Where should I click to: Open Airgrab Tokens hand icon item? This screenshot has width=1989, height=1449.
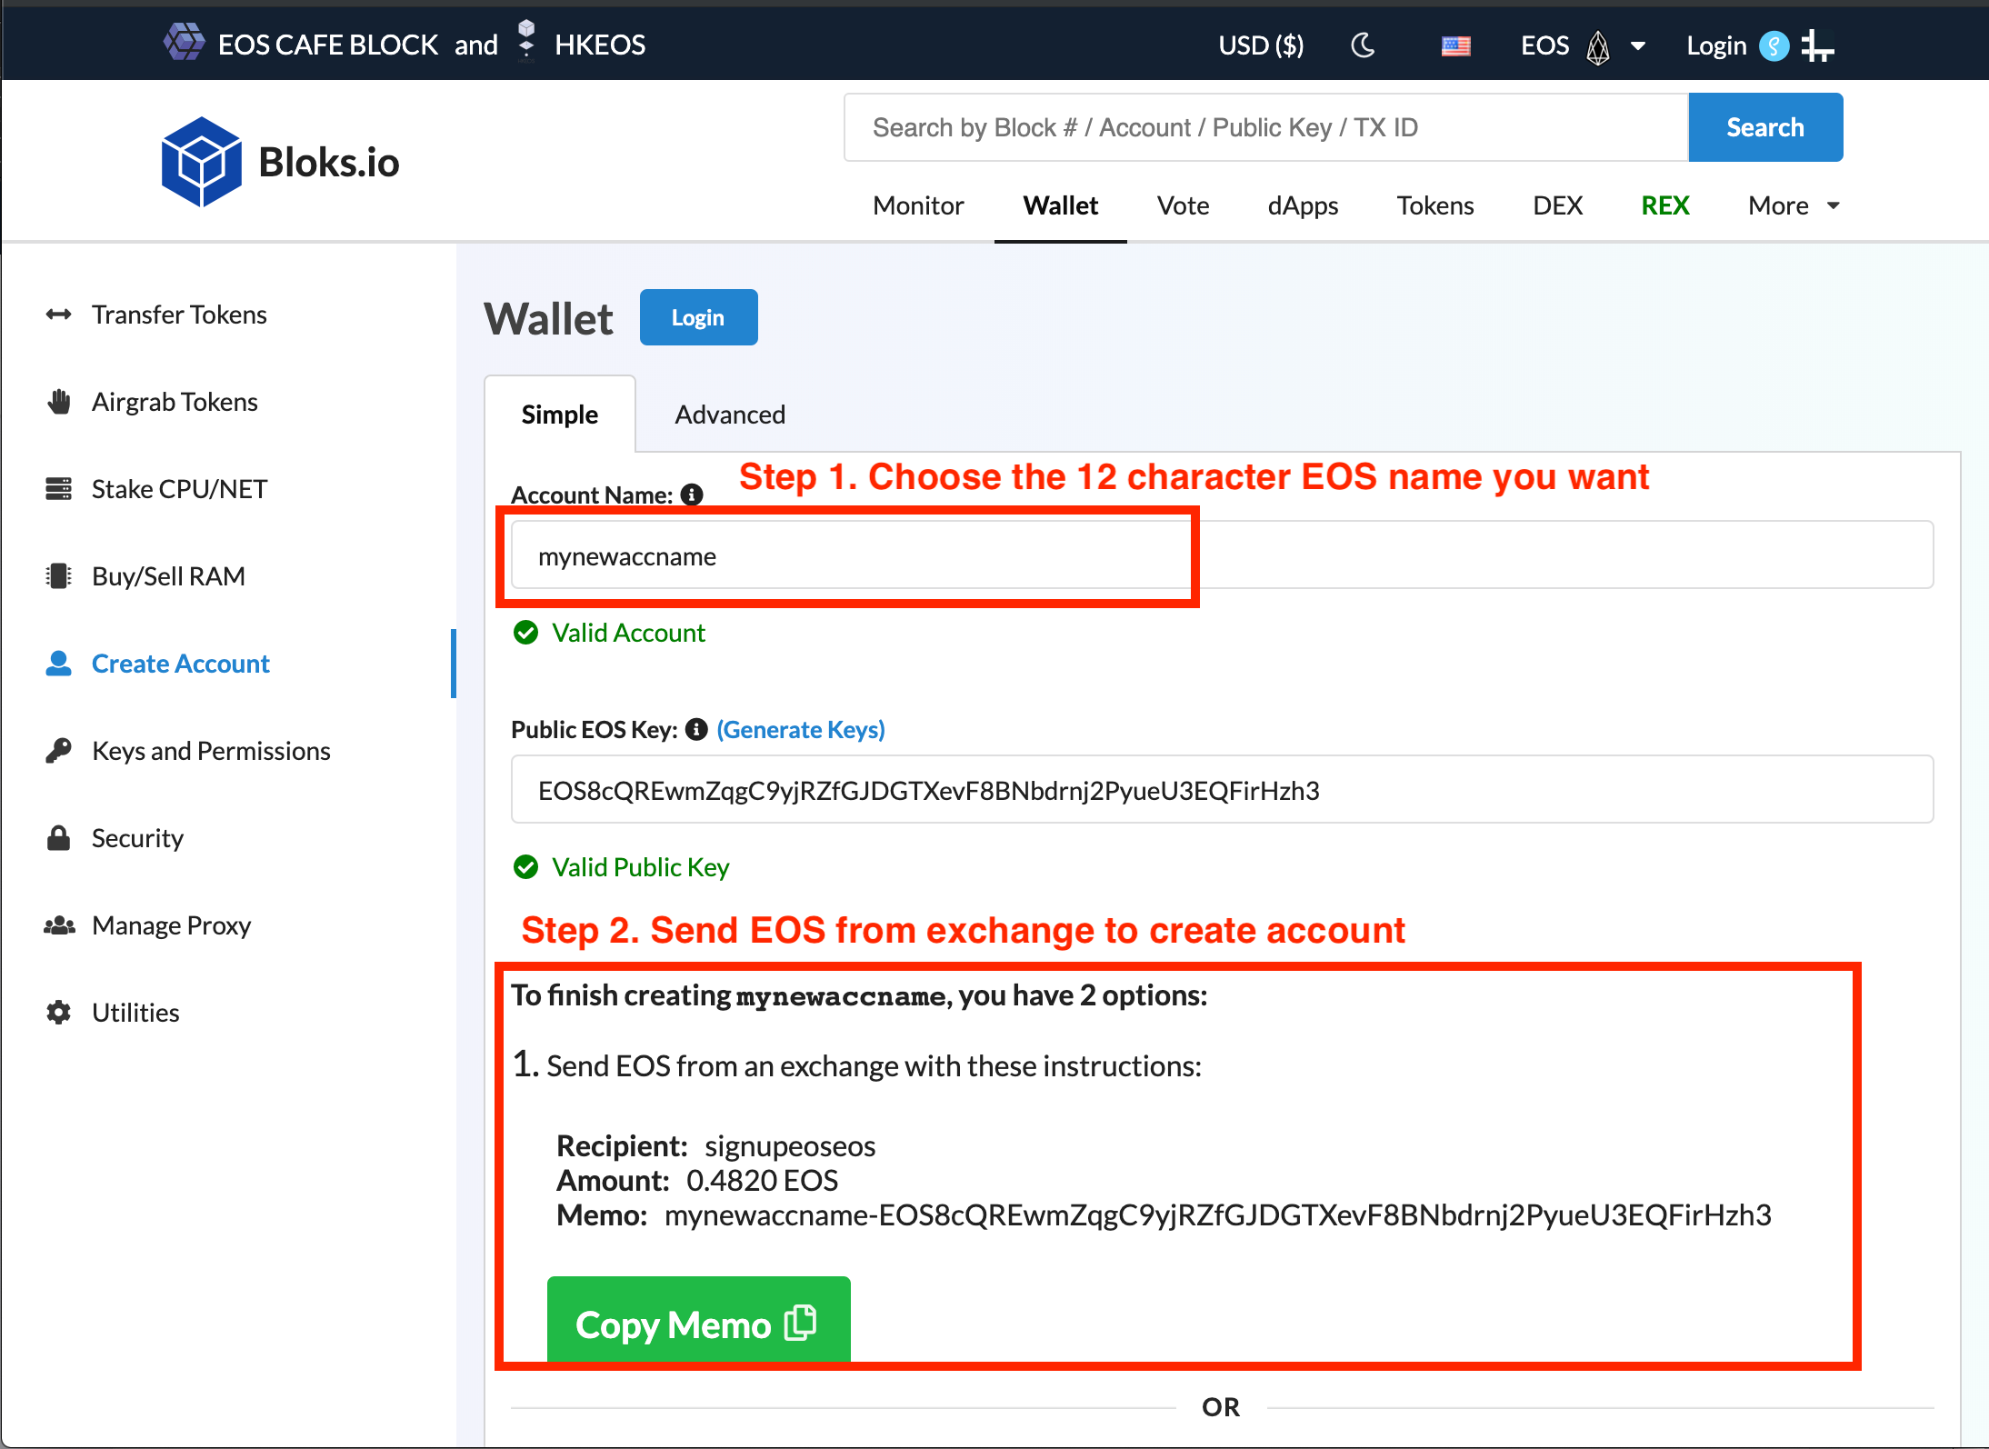(59, 402)
